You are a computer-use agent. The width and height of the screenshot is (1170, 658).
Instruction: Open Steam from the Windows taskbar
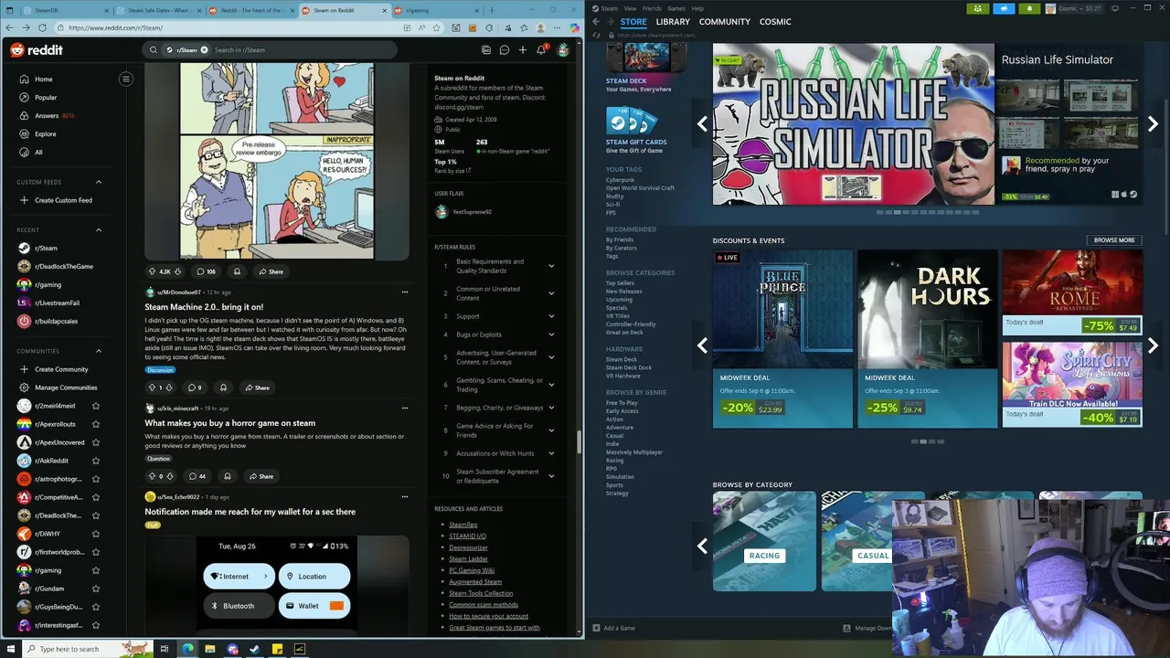pyautogui.click(x=254, y=649)
